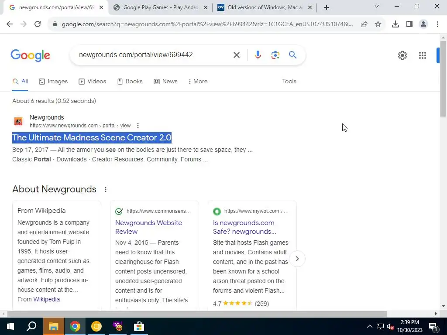The width and height of the screenshot is (447, 335).
Task: Click the vertical page scrollbar
Action: [443, 79]
